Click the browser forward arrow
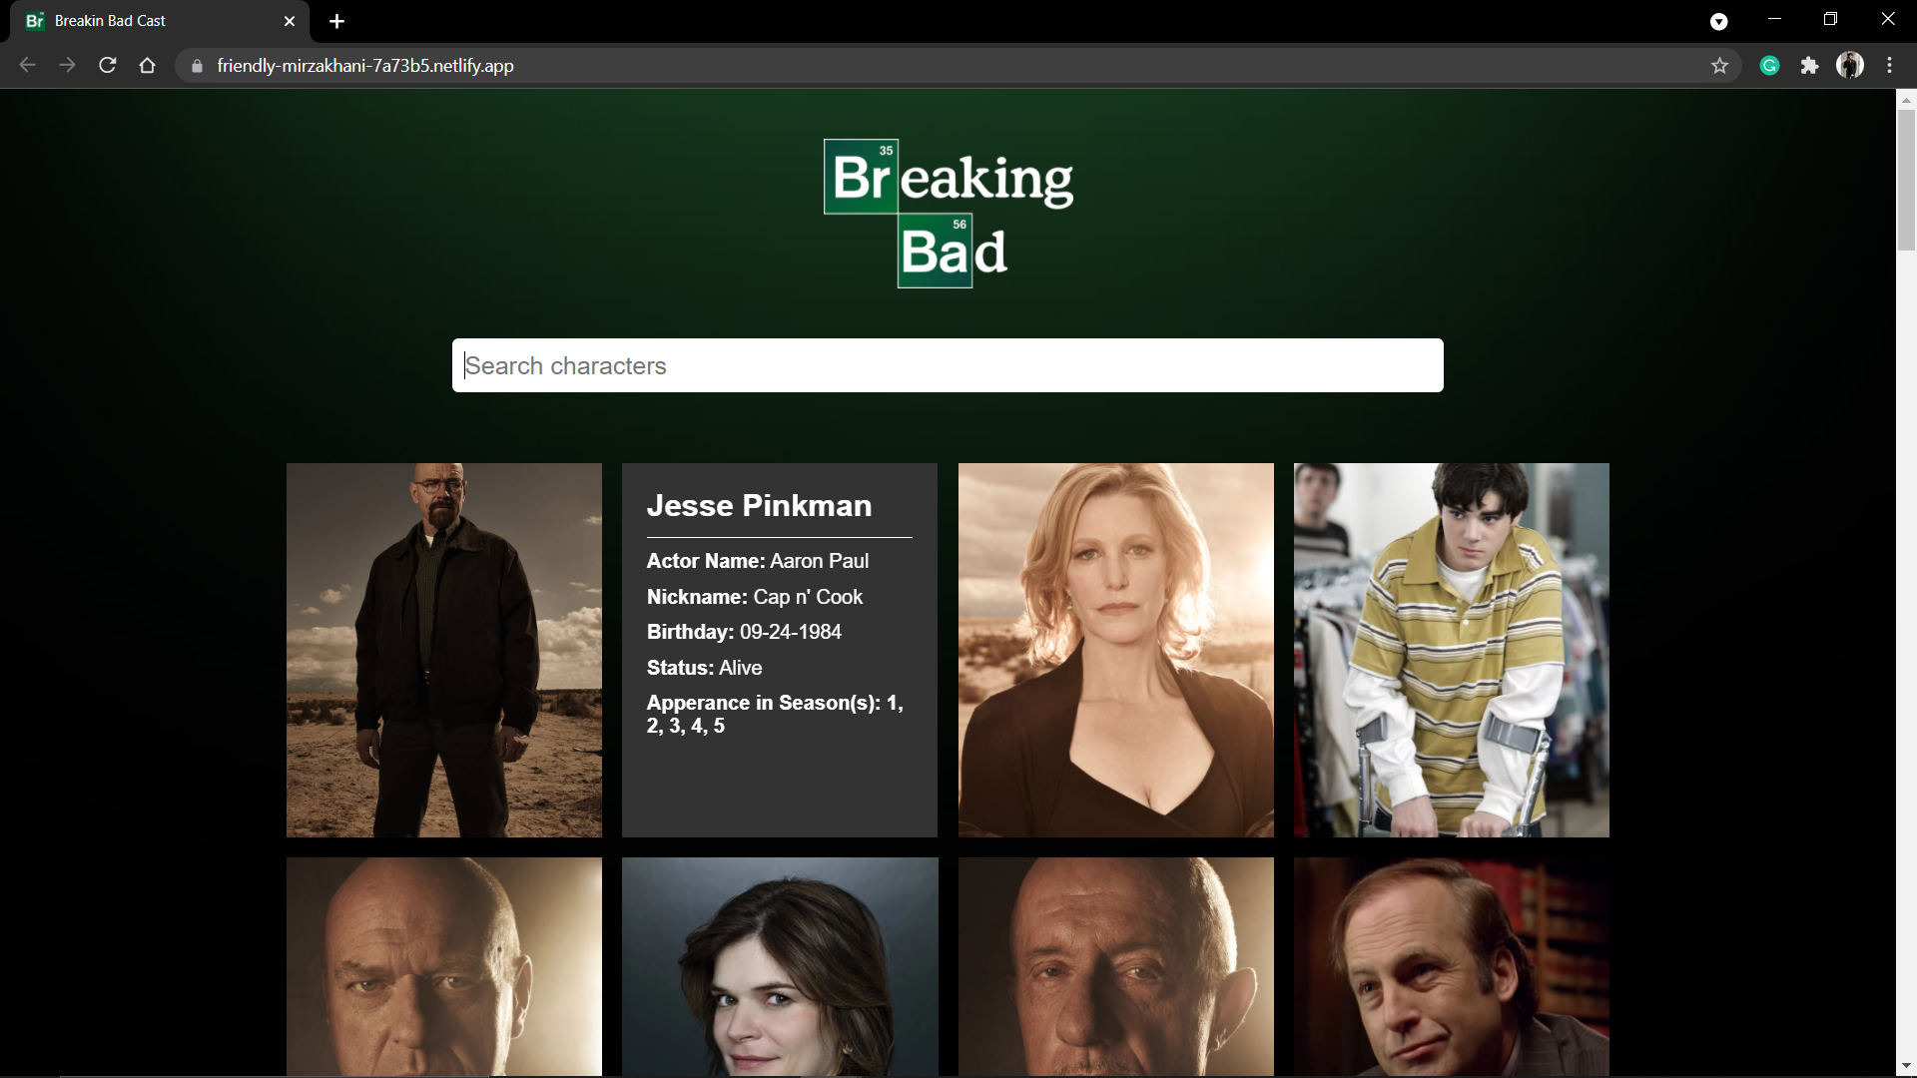This screenshot has height=1078, width=1917. (67, 65)
